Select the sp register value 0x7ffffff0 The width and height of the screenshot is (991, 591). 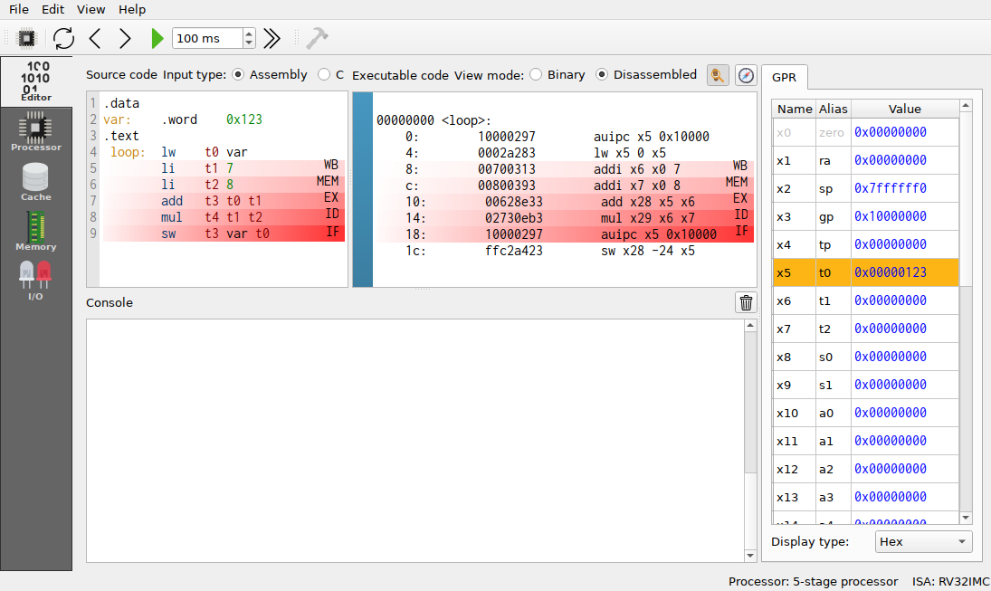(x=904, y=188)
